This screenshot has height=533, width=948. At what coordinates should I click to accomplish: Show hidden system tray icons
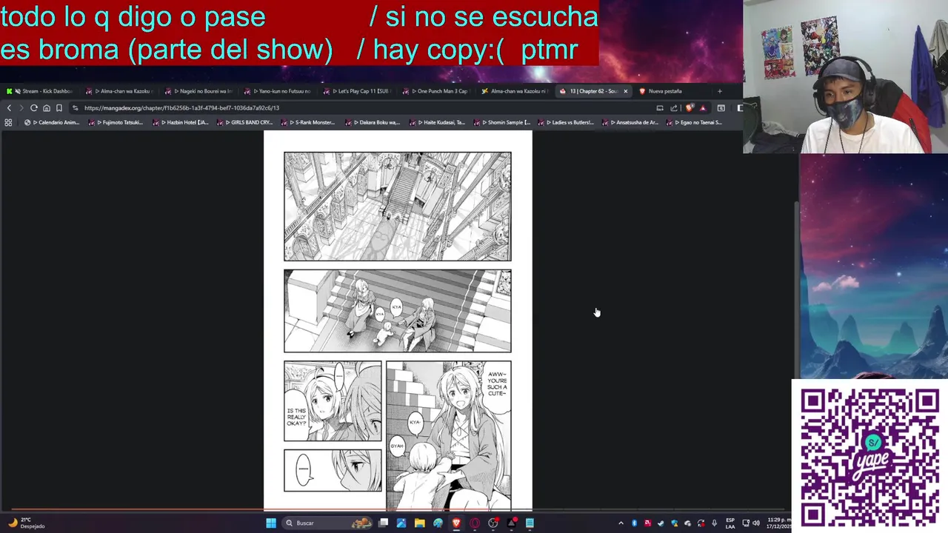tap(621, 523)
